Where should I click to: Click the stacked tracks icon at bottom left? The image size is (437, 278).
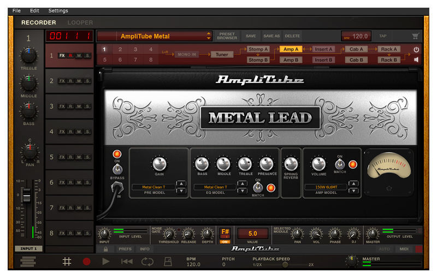(28, 262)
